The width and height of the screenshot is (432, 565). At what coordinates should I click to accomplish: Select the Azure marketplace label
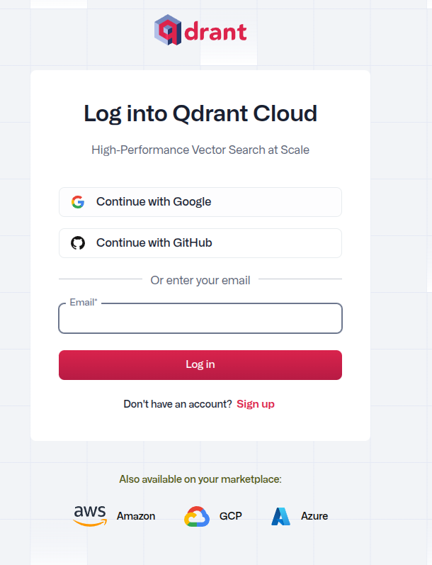coord(314,516)
